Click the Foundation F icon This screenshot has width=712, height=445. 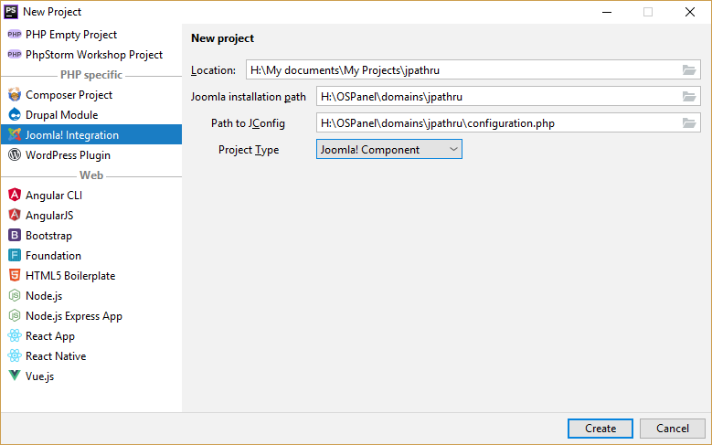pos(15,255)
